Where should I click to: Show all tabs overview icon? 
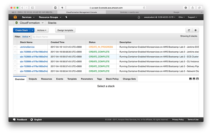pos(199,8)
